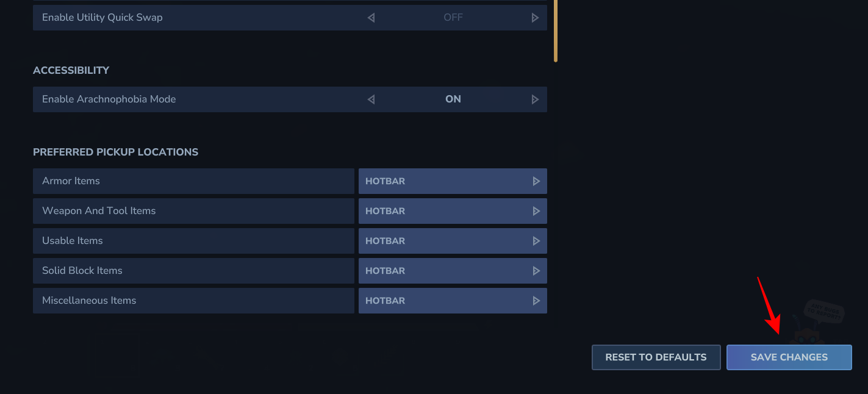Select the Enable Arachnophobia Mode label

pyautogui.click(x=109, y=99)
